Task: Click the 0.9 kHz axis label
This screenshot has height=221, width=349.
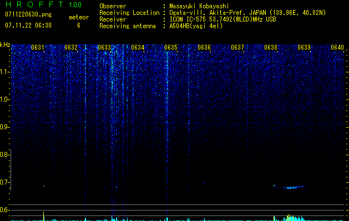Action: pos(4,127)
